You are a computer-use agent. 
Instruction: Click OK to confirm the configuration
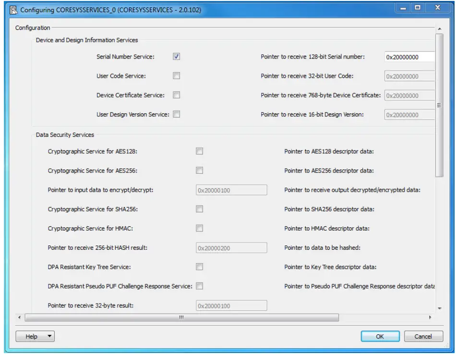click(x=381, y=336)
